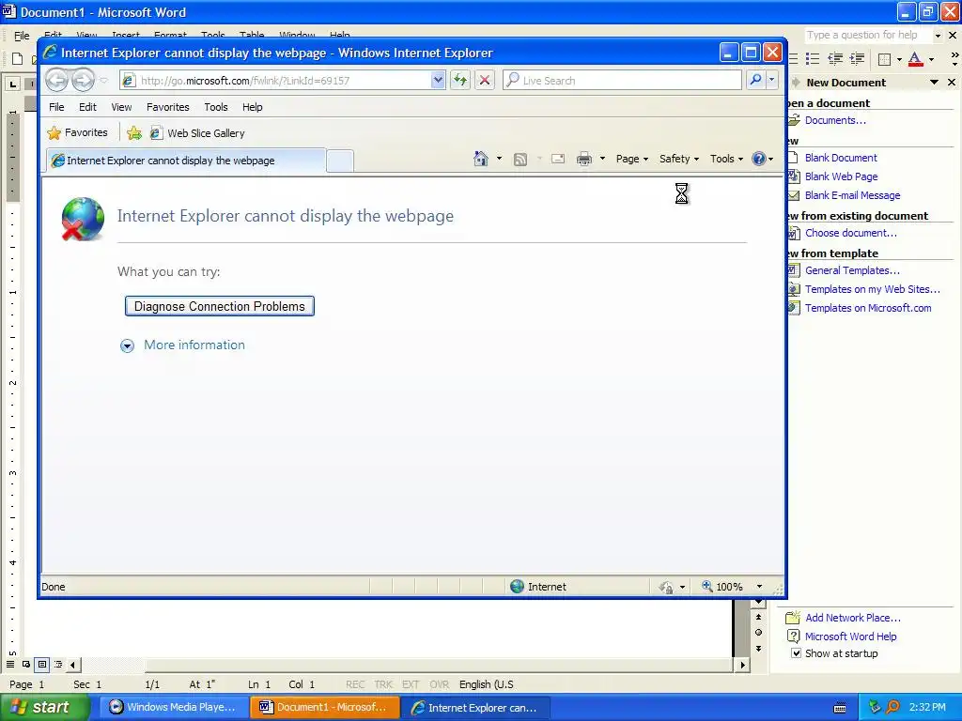This screenshot has width=962, height=721.
Task: Click the Home icon in IE command bar
Action: pos(481,160)
